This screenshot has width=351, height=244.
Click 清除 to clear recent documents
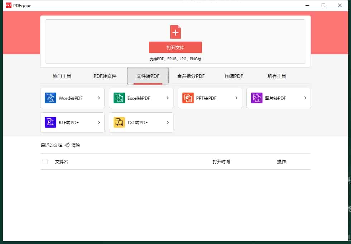(76, 145)
